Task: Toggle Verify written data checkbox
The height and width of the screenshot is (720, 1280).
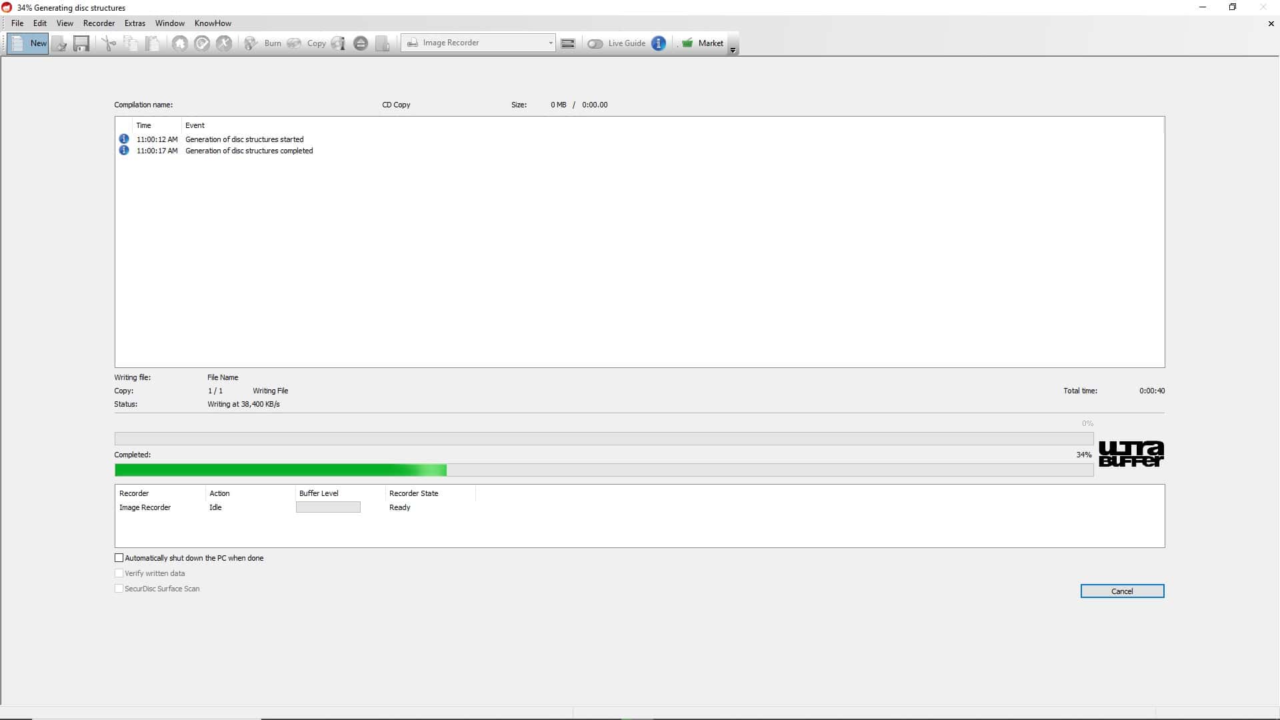Action: 119,573
